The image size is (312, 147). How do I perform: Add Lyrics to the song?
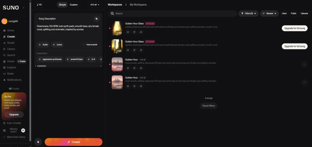(x=57, y=45)
